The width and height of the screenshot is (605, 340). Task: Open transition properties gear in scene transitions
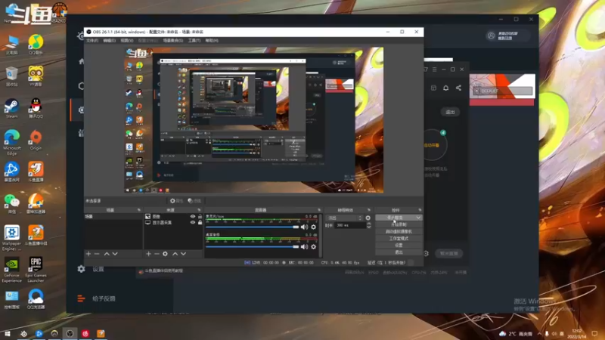(x=368, y=218)
